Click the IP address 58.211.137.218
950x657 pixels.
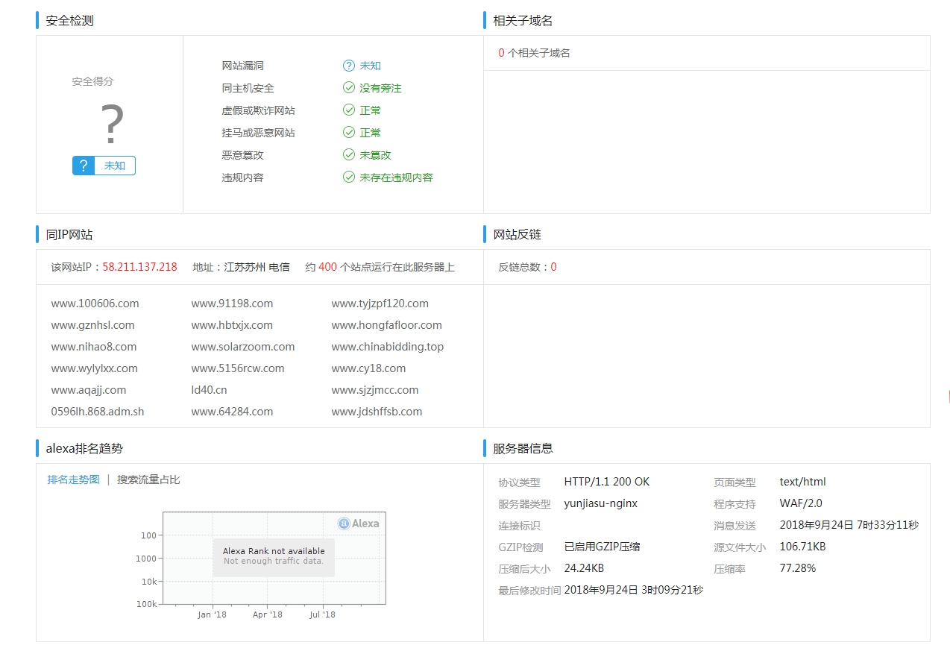click(139, 267)
